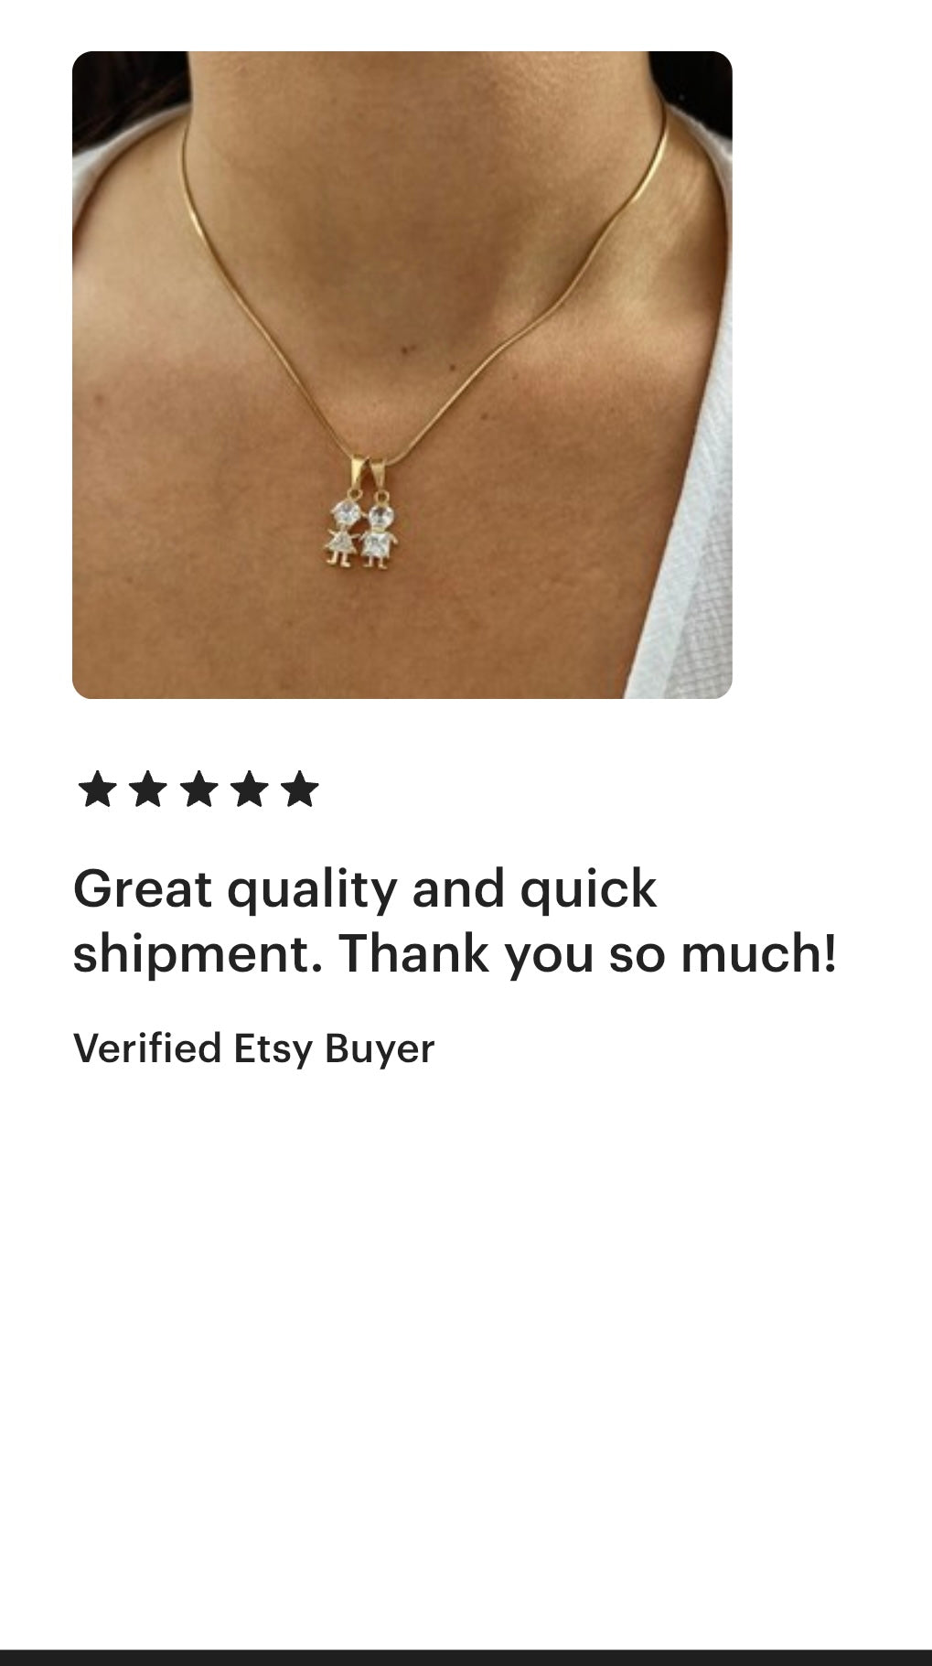Click the word 'Verified' under the review

coord(147,1048)
